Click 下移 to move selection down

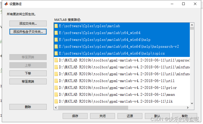[28, 73]
